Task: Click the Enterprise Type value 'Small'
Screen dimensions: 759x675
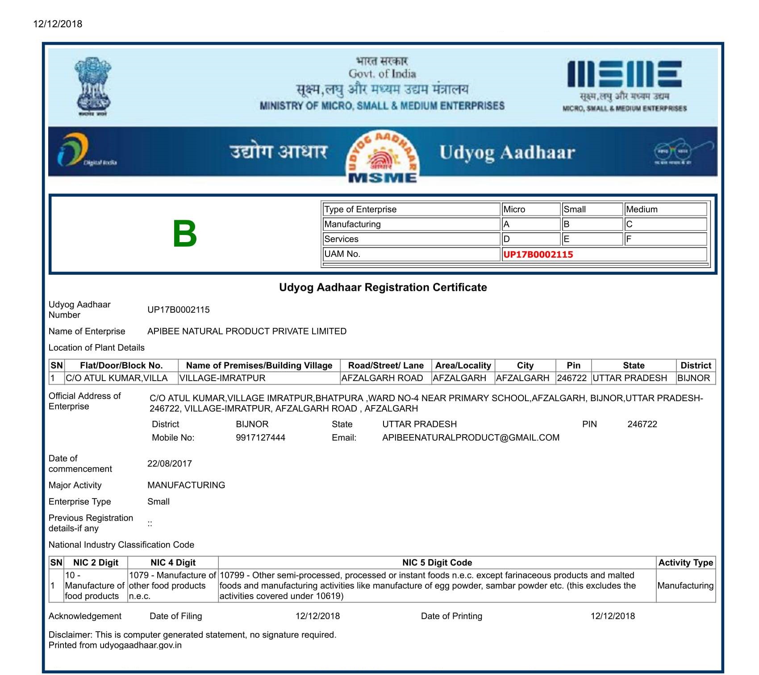Action: click(x=158, y=501)
